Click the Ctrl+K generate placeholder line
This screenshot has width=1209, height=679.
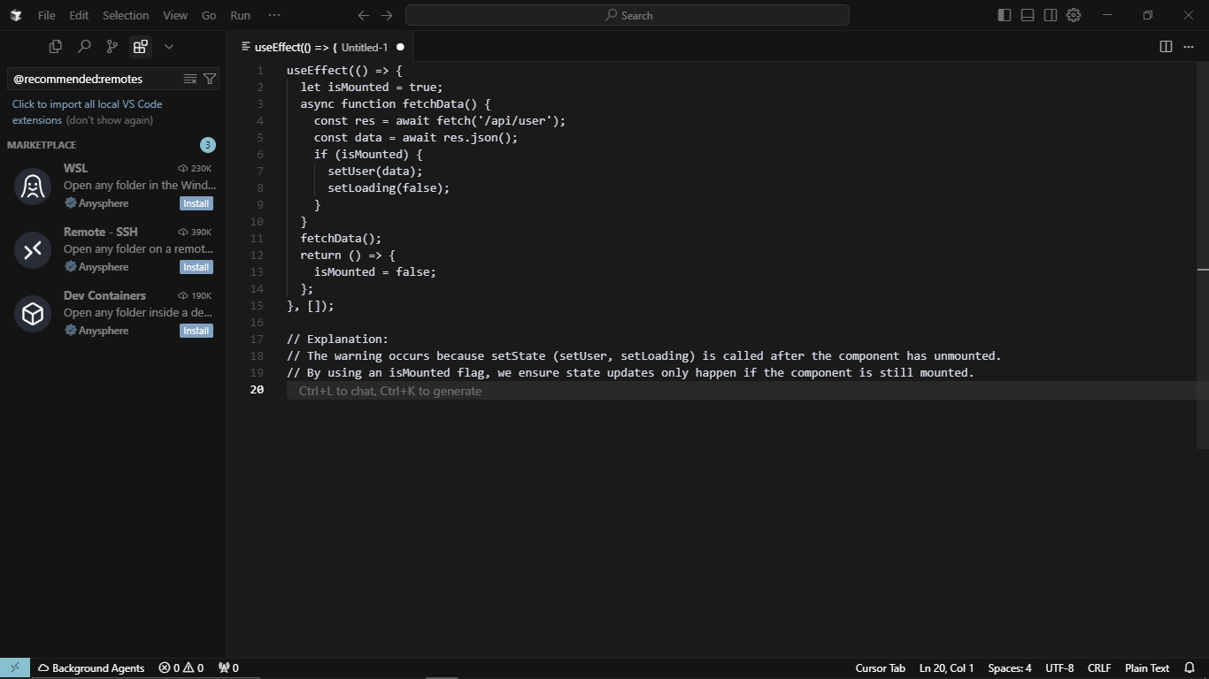click(x=390, y=391)
